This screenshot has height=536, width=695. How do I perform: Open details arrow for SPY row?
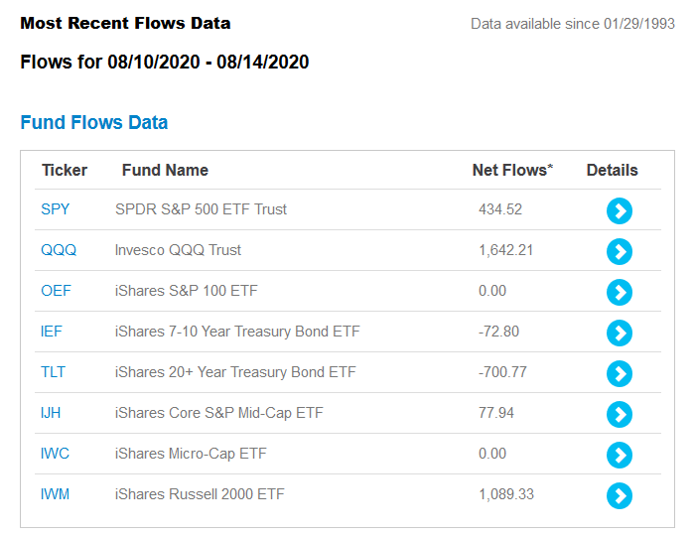tap(620, 210)
